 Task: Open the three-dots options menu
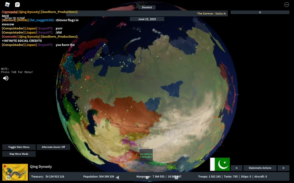click(287, 5)
